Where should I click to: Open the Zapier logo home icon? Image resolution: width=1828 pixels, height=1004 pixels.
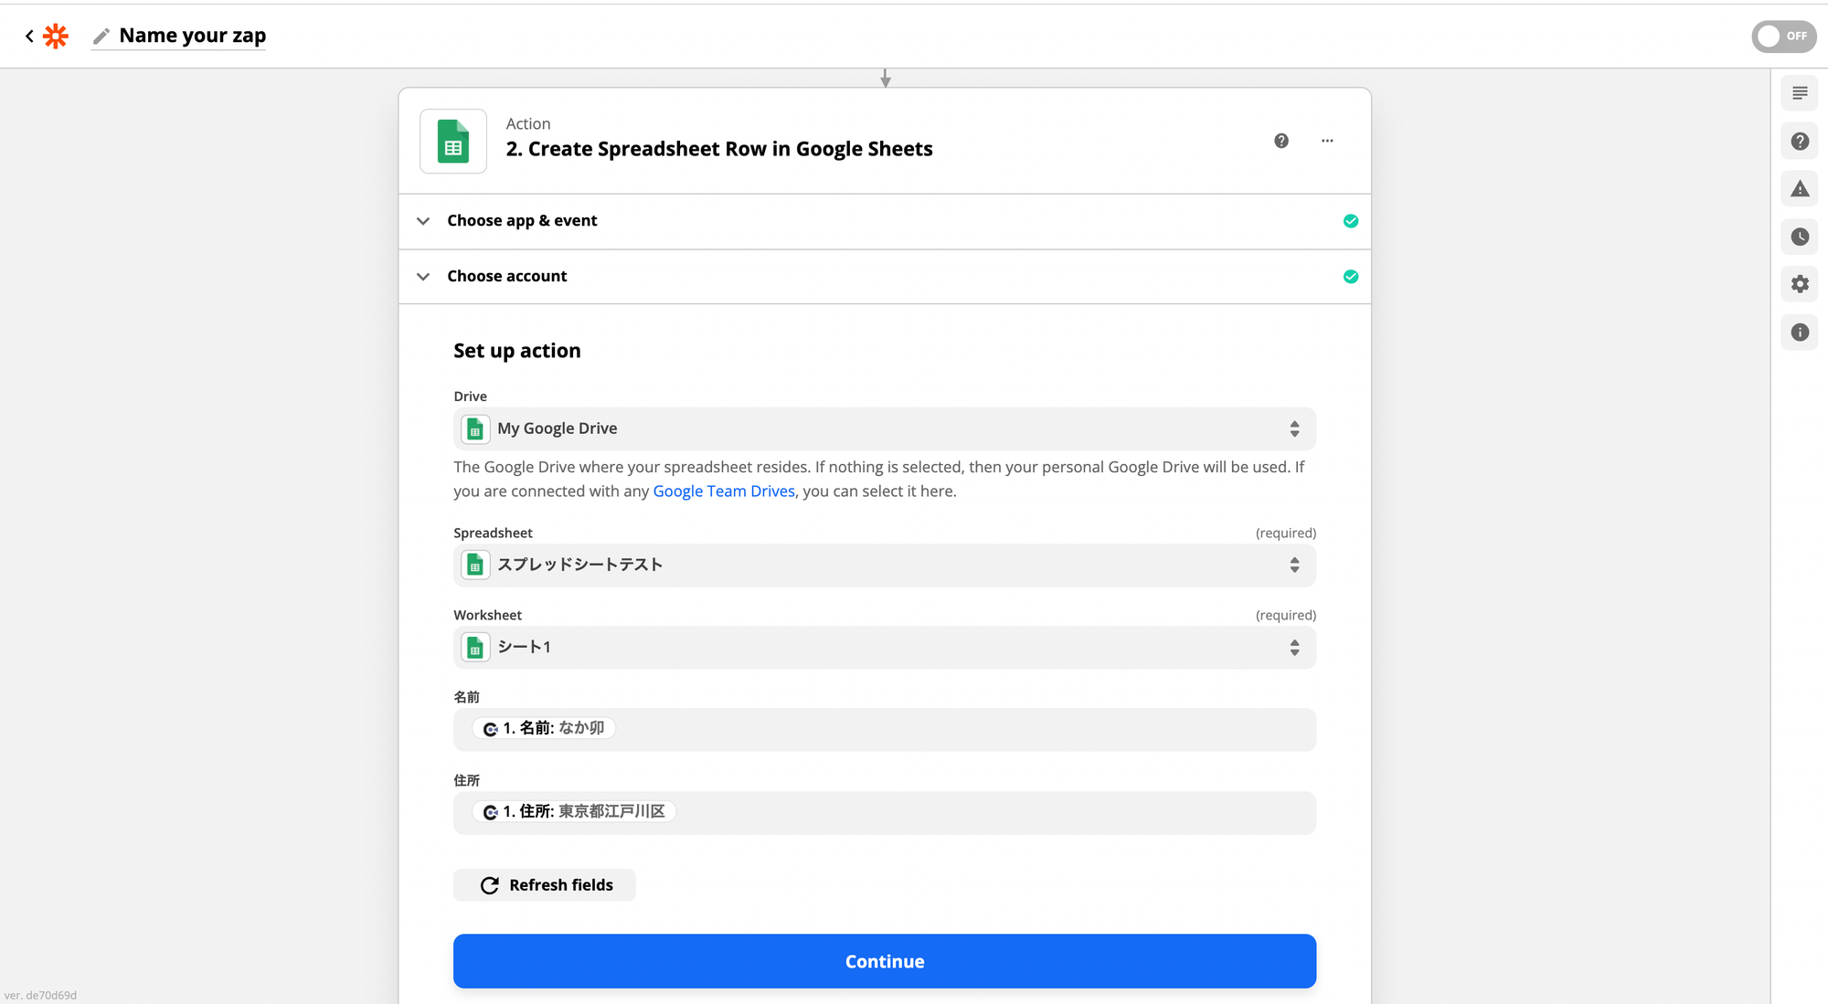56,36
